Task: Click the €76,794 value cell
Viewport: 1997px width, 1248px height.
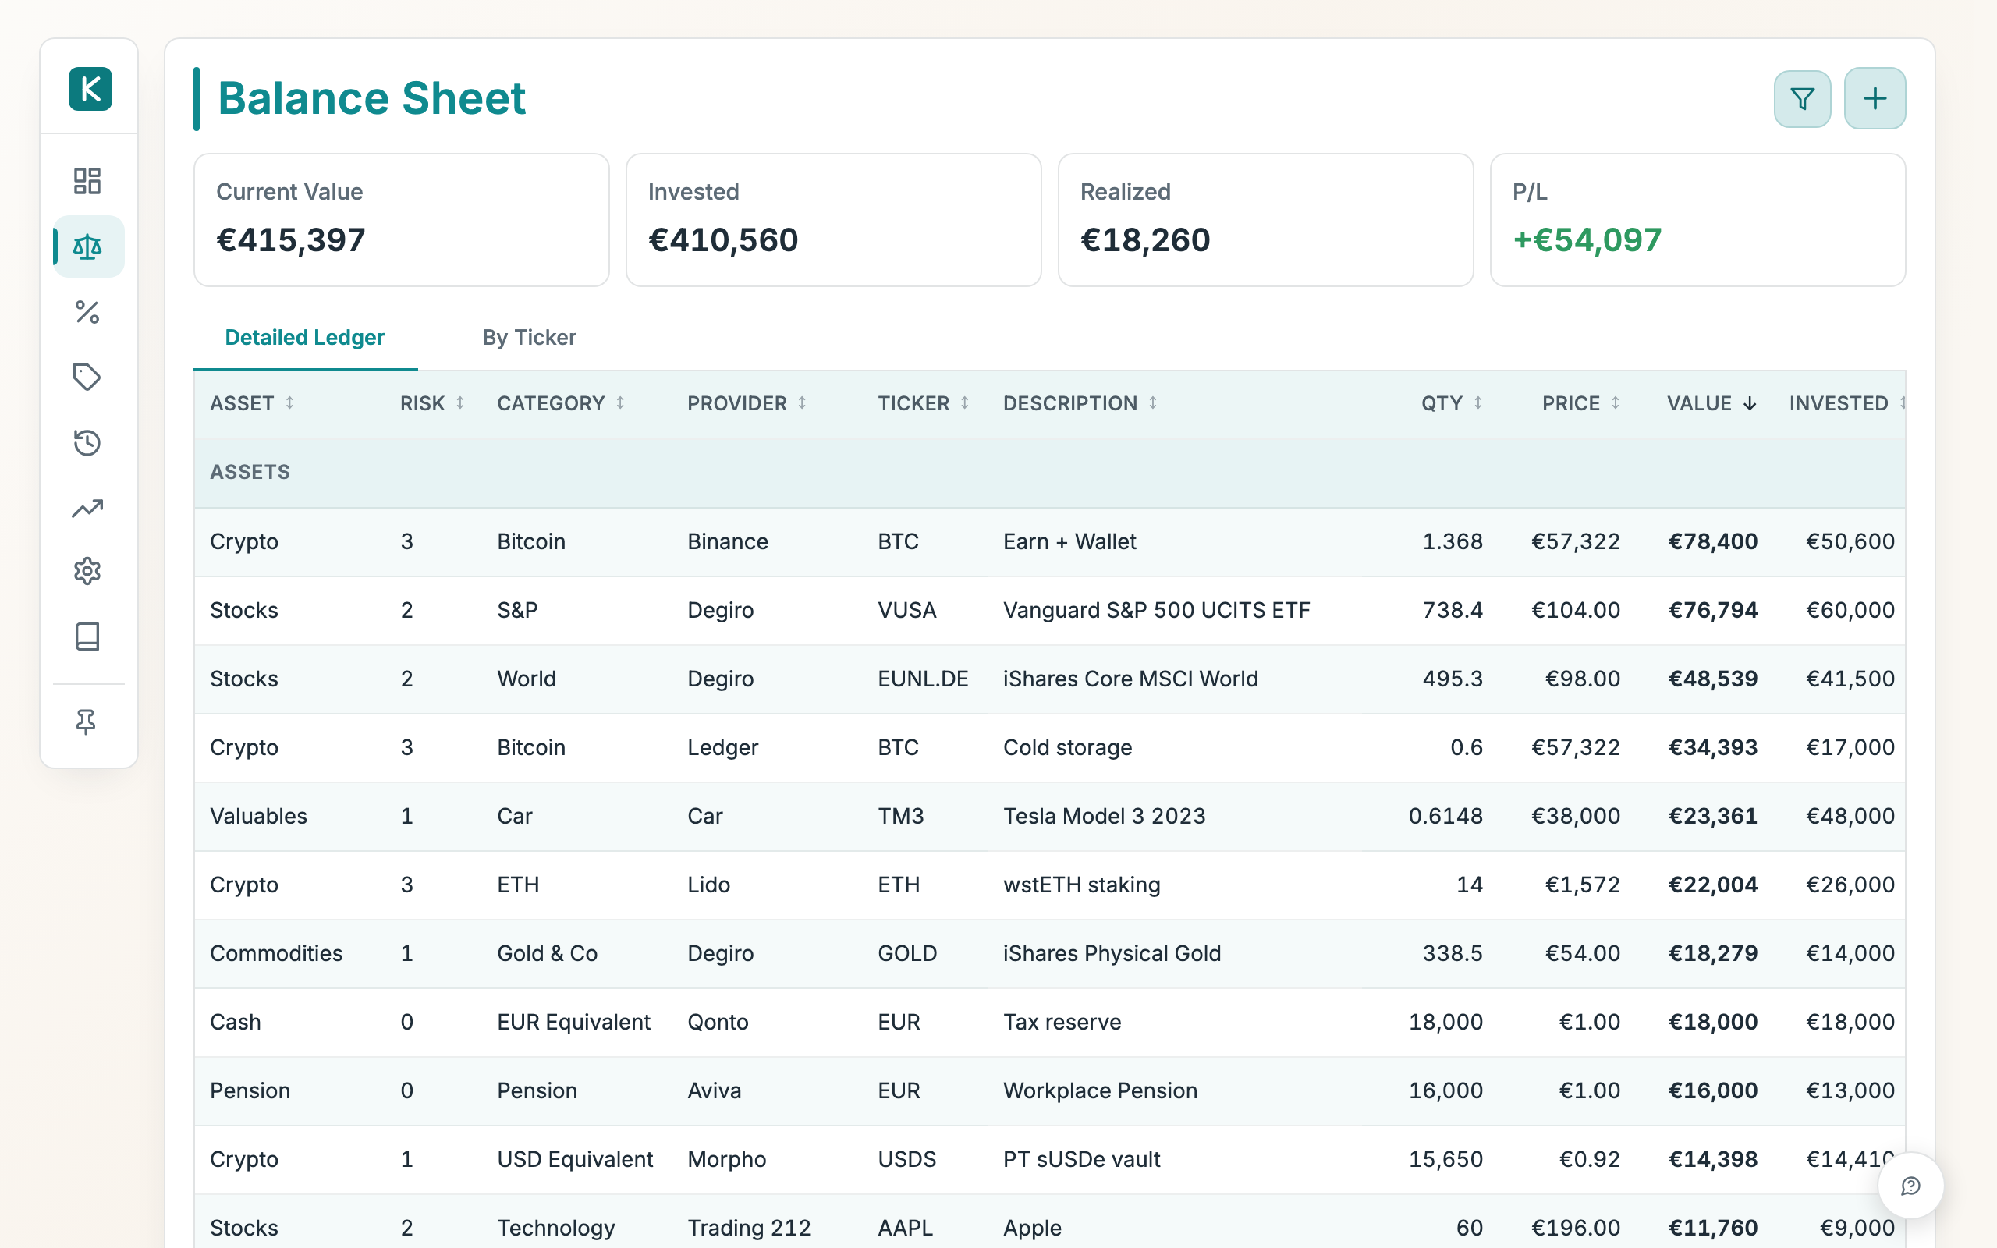Action: (1713, 610)
